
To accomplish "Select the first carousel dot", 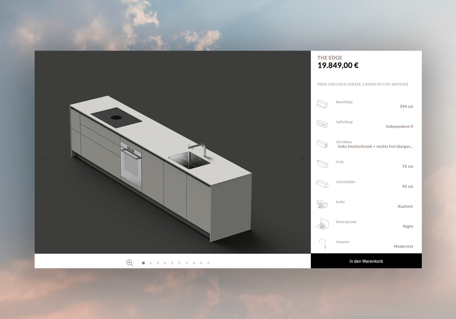I will (x=144, y=263).
